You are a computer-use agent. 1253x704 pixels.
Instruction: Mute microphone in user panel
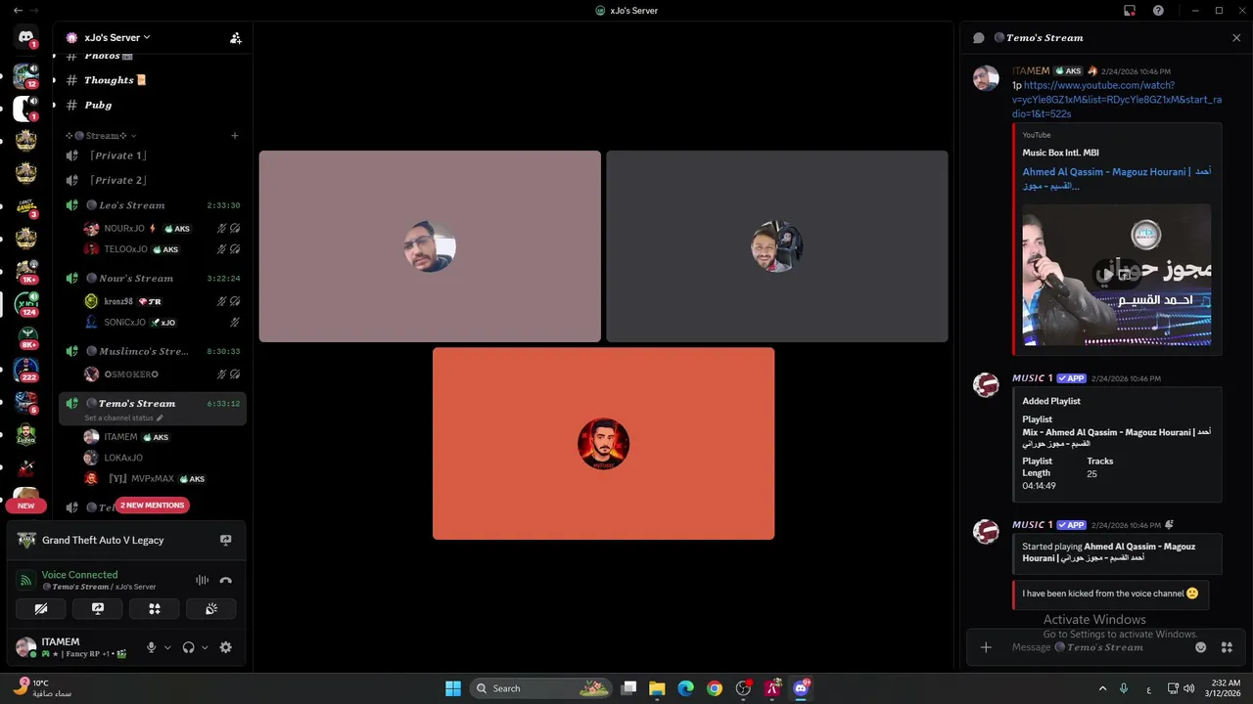(151, 647)
